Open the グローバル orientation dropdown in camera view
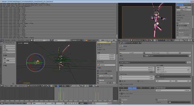This screenshot has height=105, width=194. [169, 40]
